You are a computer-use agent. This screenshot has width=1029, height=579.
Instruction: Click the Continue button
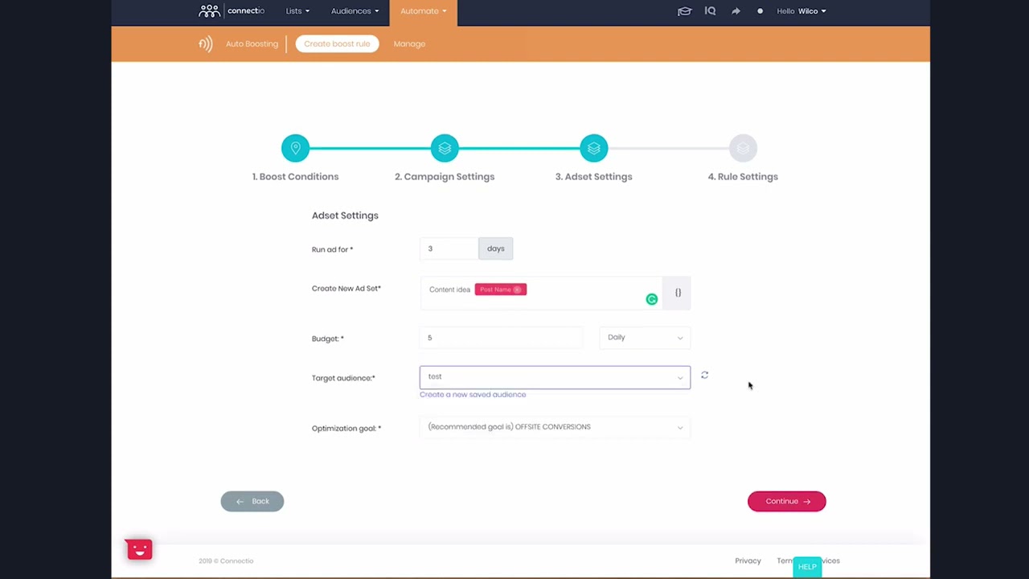coord(786,501)
